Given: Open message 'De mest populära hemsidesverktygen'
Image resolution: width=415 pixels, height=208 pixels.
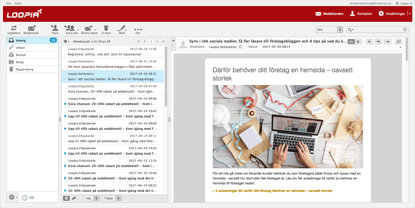Looking at the screenshot, I should click(113, 64).
